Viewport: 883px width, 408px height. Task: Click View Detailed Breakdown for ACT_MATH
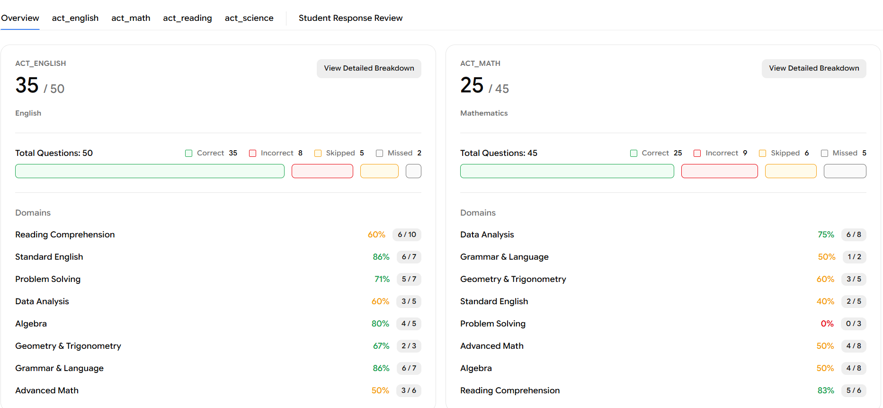coord(814,68)
